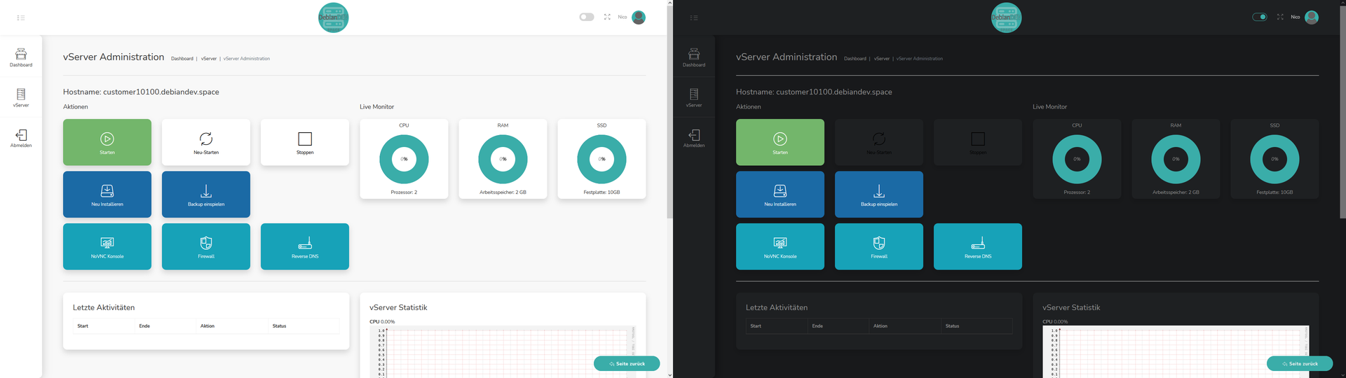Screen dimensions: 1346x378
Task: Click Neu-Starten tile in light theme
Action: tap(206, 142)
